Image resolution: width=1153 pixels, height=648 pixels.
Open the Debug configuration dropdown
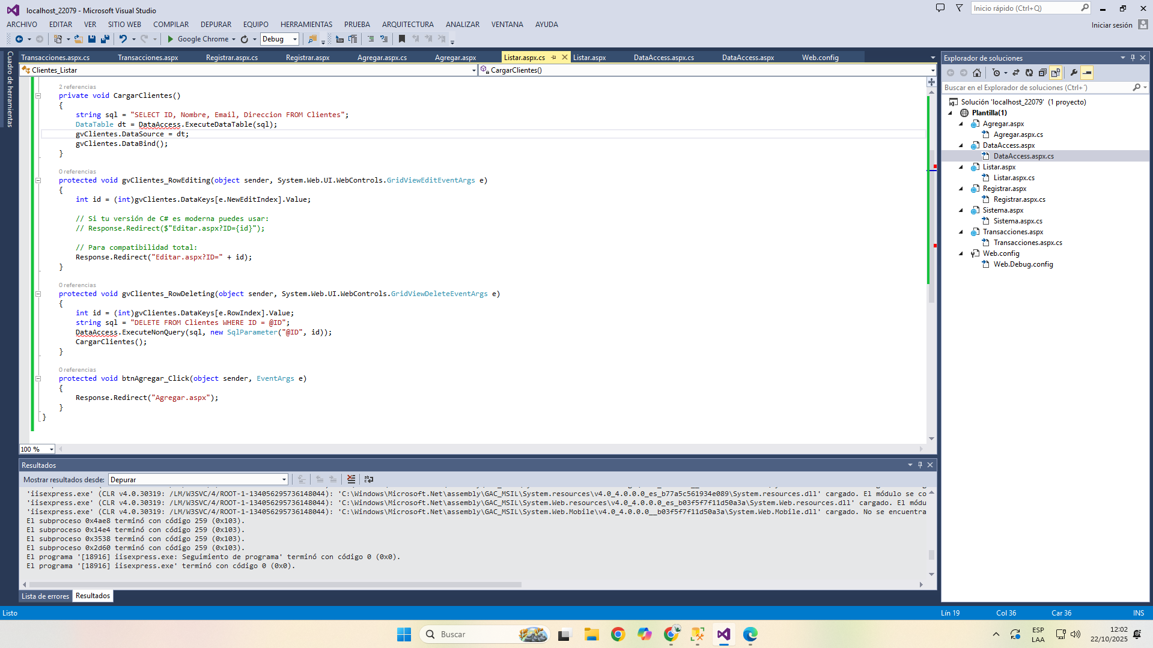click(x=294, y=39)
